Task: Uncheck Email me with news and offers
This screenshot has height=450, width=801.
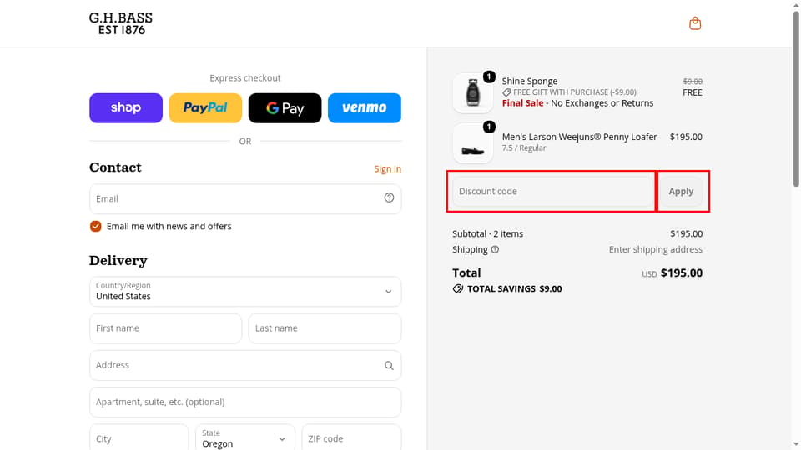Action: coord(95,226)
